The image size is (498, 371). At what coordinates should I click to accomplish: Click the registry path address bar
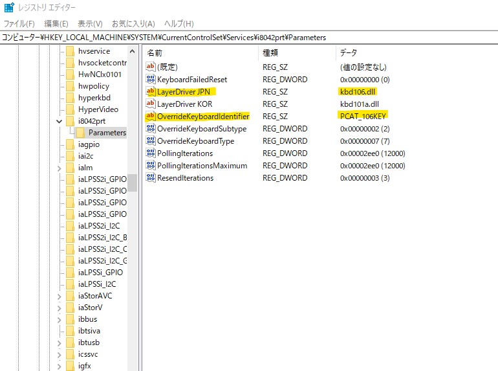[249, 38]
